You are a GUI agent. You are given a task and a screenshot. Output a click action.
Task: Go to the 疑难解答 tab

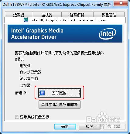77,15
